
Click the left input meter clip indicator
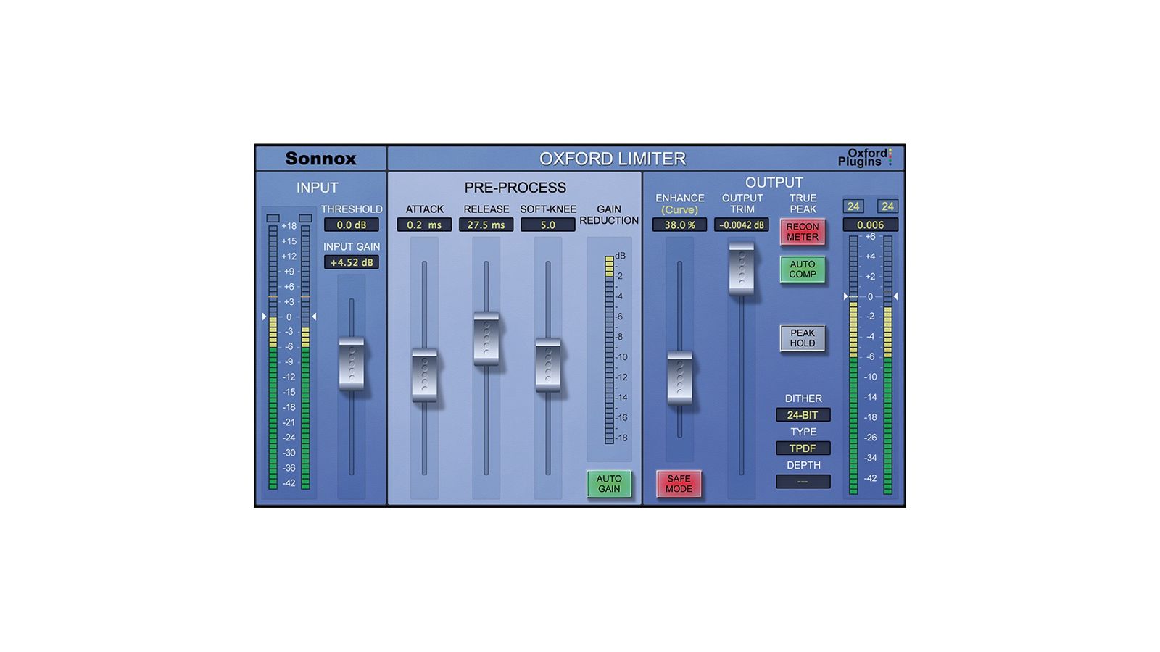[273, 218]
